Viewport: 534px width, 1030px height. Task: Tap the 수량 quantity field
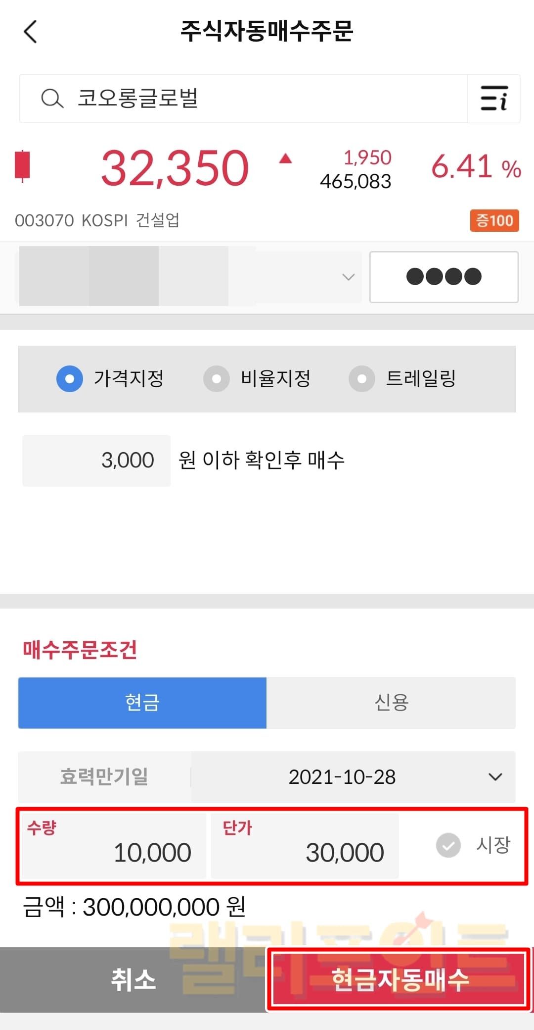(x=114, y=846)
